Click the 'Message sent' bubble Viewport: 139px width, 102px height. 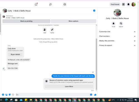(13, 64)
